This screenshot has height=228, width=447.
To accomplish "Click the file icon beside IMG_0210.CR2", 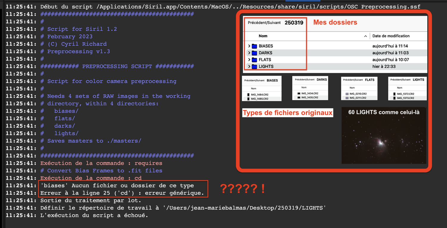I will click(347, 94).
